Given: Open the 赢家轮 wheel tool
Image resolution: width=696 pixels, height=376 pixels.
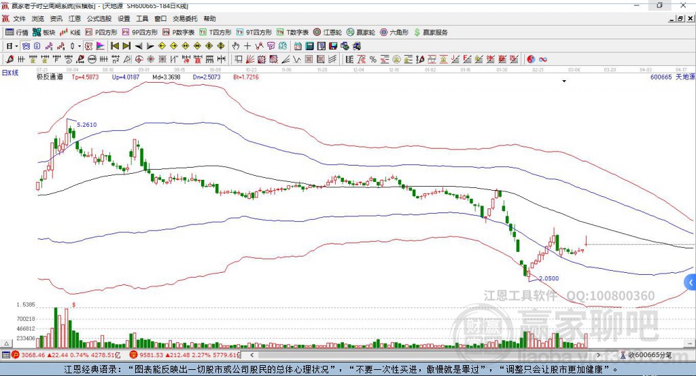Looking at the screenshot, I should coord(361,33).
